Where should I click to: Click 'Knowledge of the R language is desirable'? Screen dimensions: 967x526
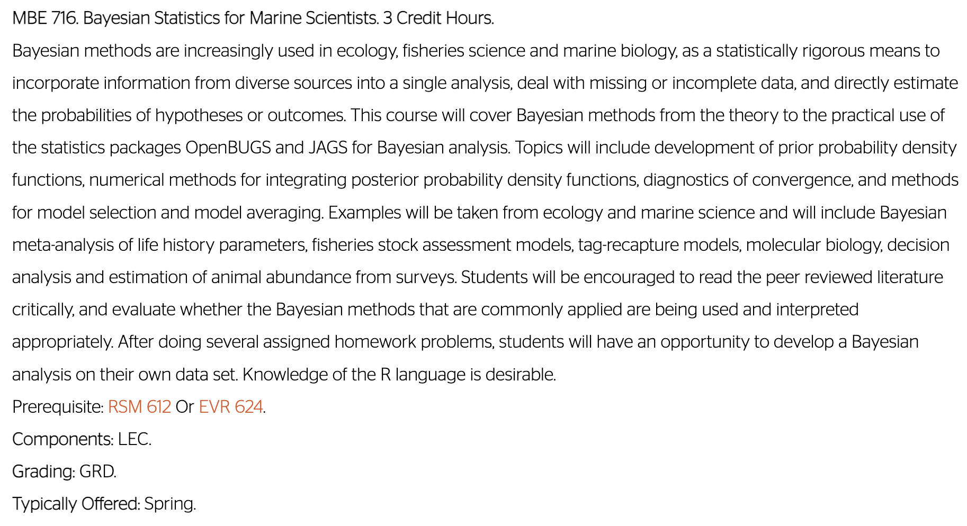point(398,374)
